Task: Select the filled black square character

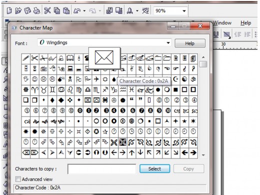Action: (175, 89)
